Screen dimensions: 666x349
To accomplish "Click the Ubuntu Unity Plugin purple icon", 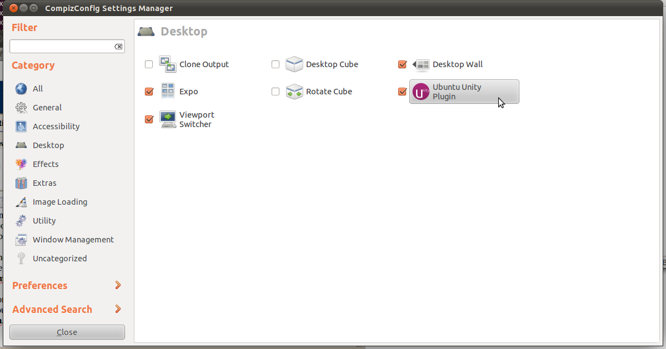I will (x=421, y=92).
